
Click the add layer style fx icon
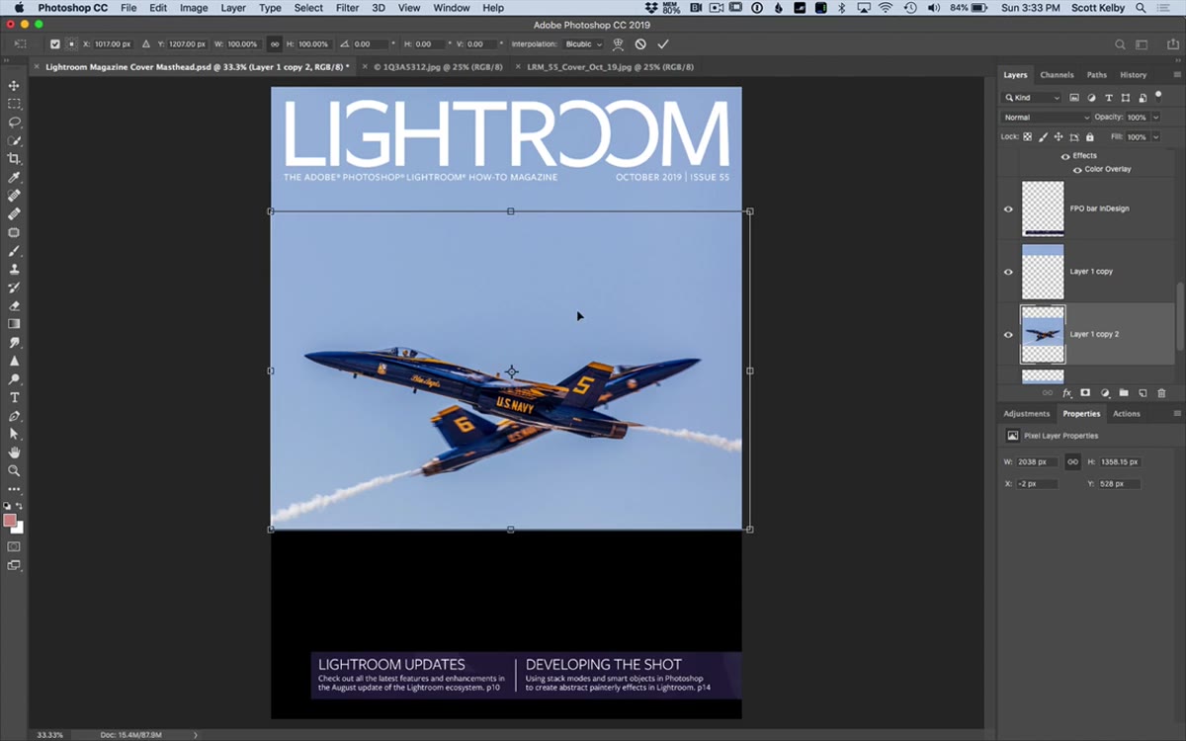coord(1066,393)
